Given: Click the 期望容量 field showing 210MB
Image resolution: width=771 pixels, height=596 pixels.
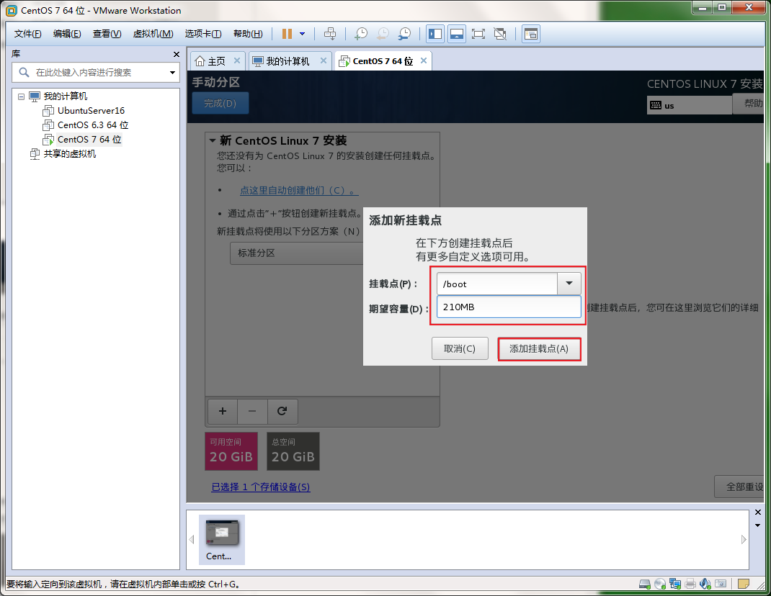Looking at the screenshot, I should [509, 307].
